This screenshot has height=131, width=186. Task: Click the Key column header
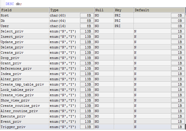pos(124,10)
